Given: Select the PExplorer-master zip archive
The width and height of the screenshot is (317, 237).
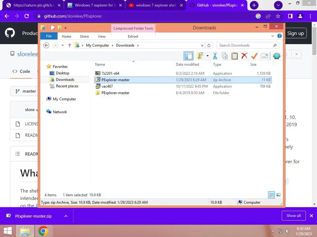Looking at the screenshot, I should 183,80.
